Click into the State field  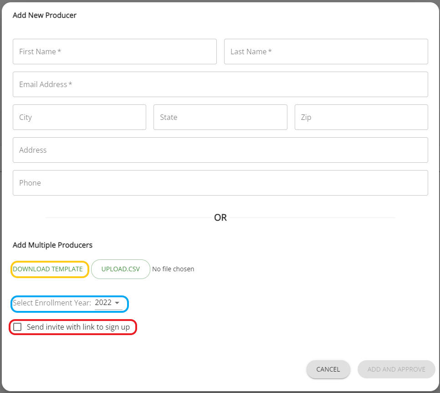coord(220,117)
